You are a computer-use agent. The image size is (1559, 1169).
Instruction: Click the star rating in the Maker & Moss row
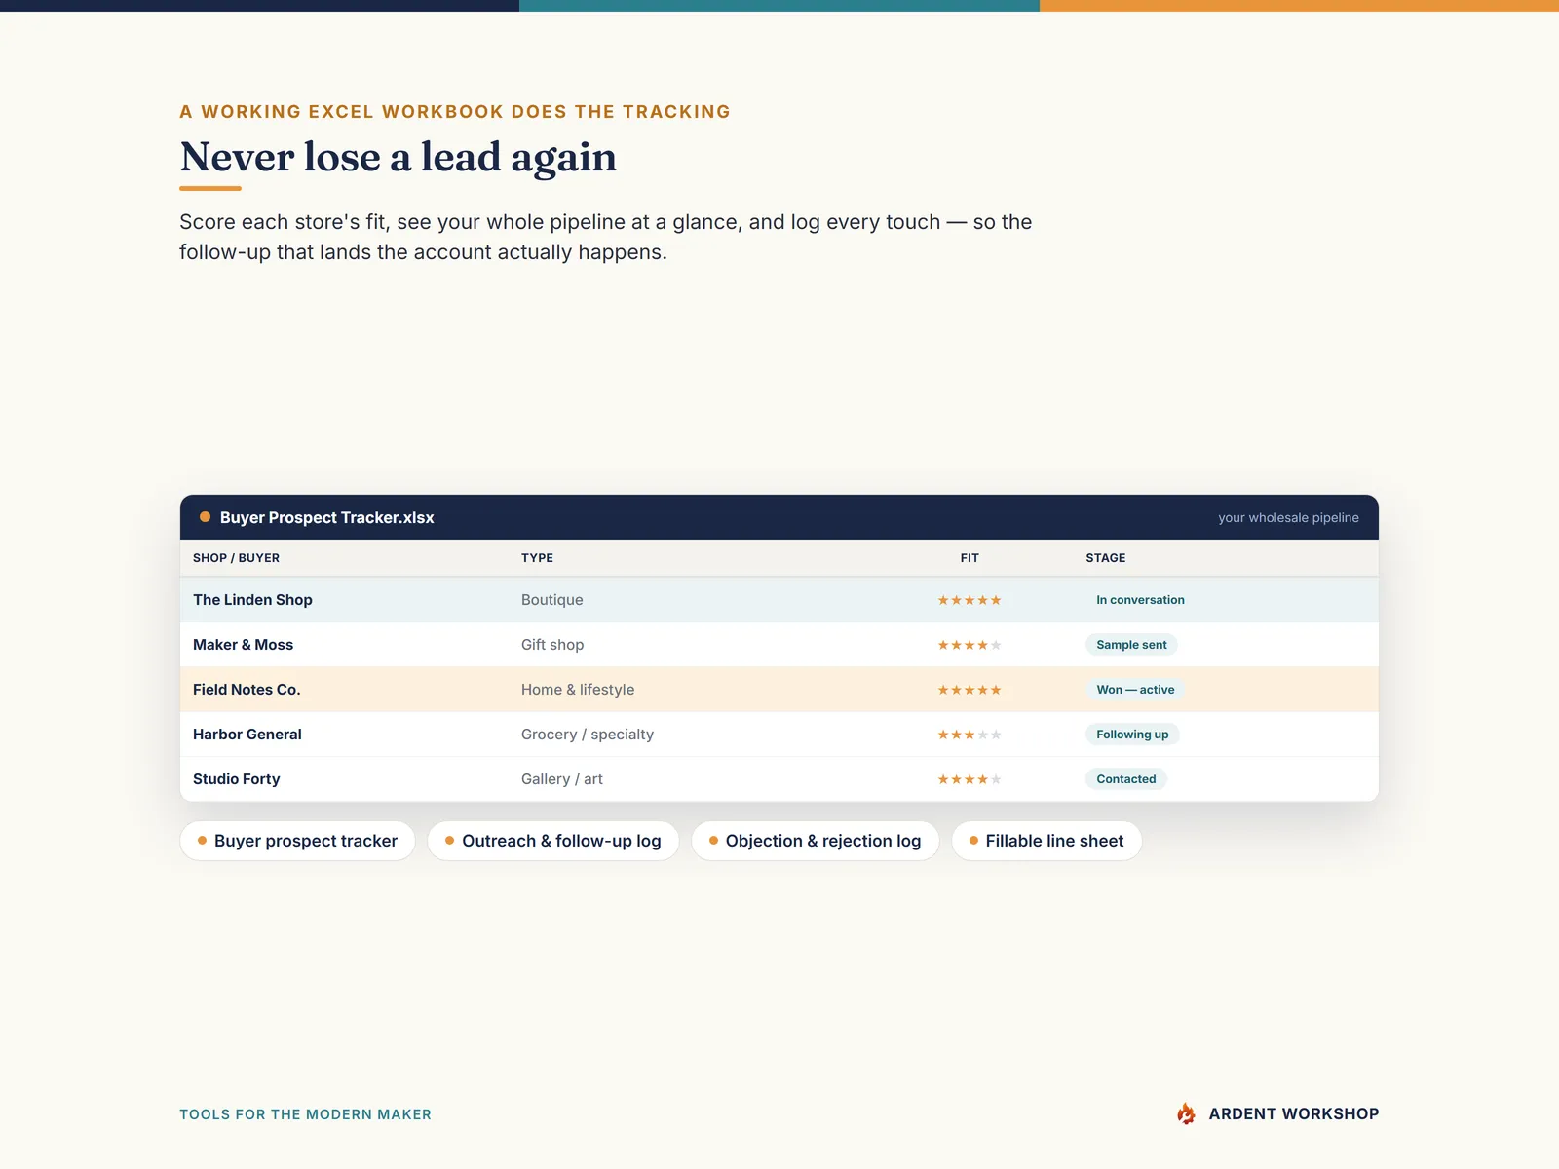(x=970, y=645)
